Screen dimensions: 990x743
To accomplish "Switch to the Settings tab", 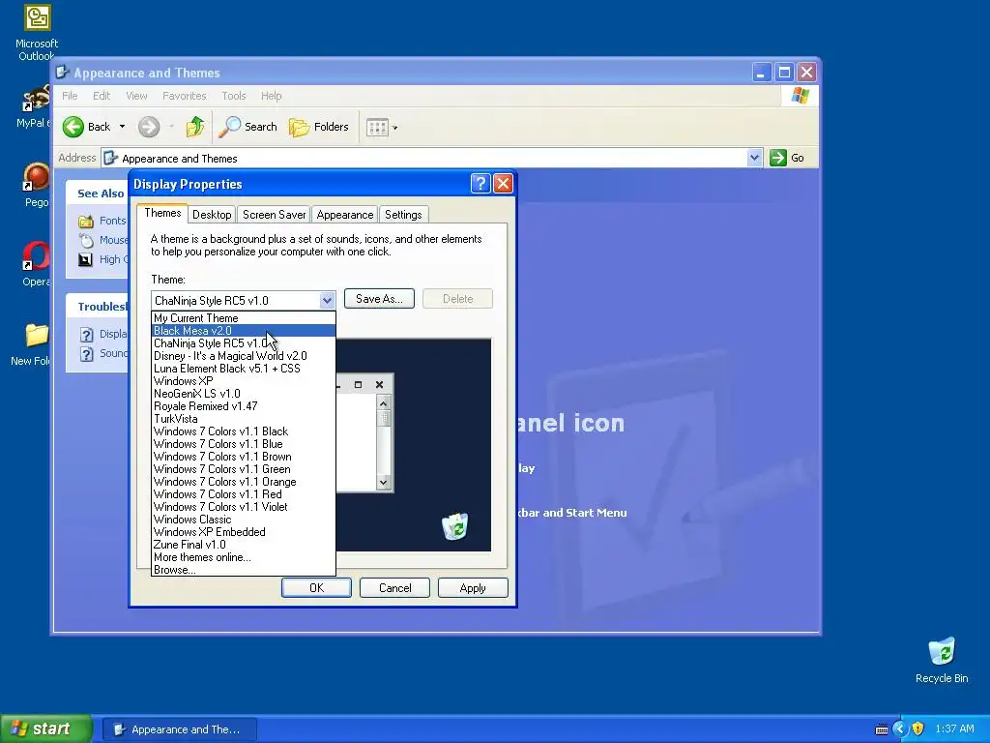I will click(403, 215).
